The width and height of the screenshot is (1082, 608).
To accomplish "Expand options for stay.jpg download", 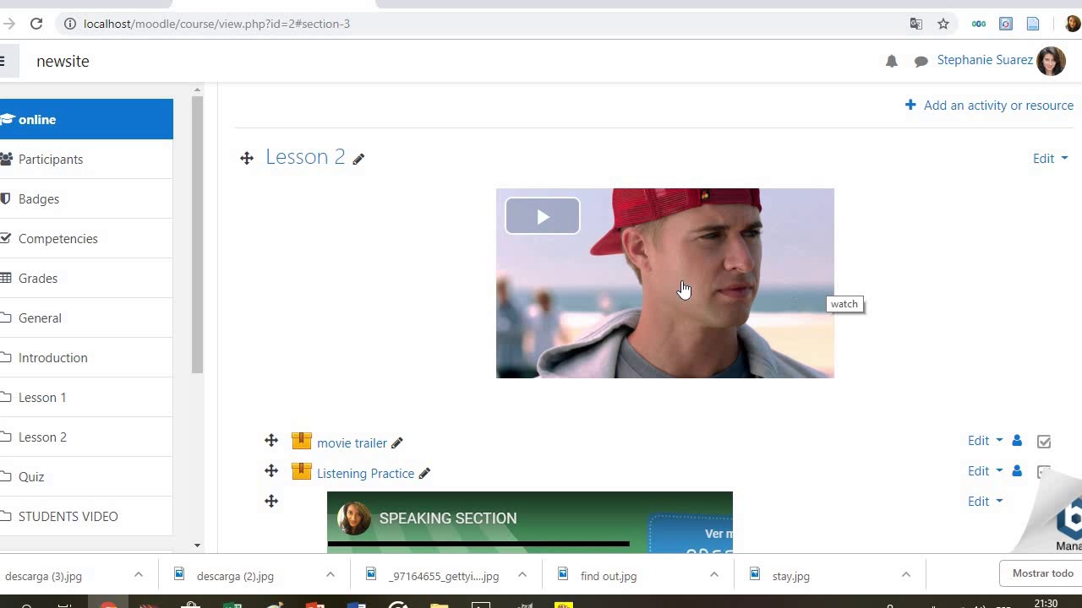I will click(x=905, y=575).
